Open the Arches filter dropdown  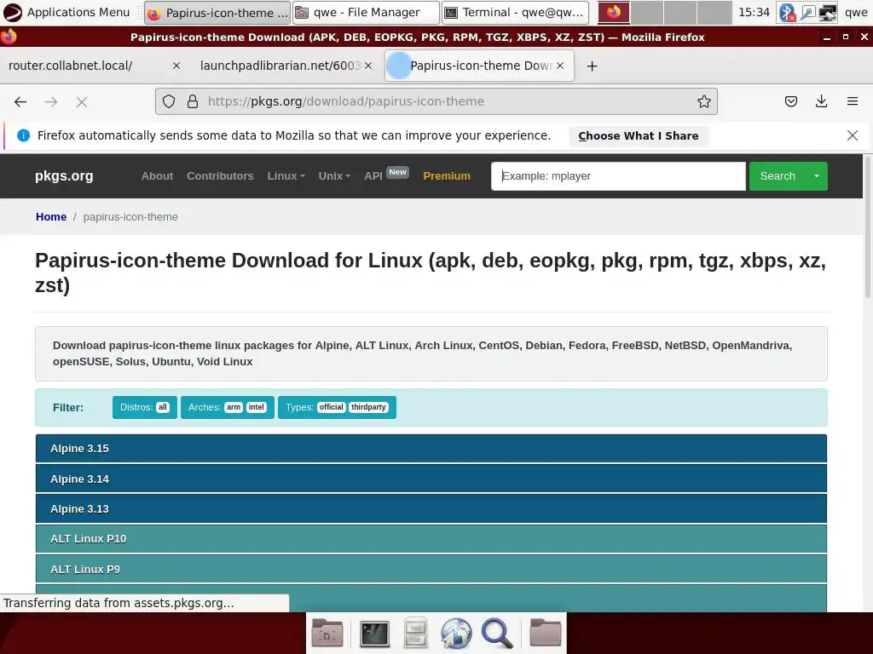[227, 407]
